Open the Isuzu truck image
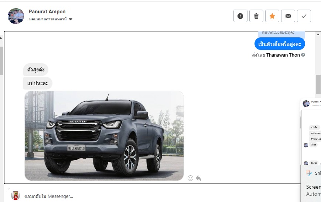Screen dimensions: 321x202 [104, 136]
